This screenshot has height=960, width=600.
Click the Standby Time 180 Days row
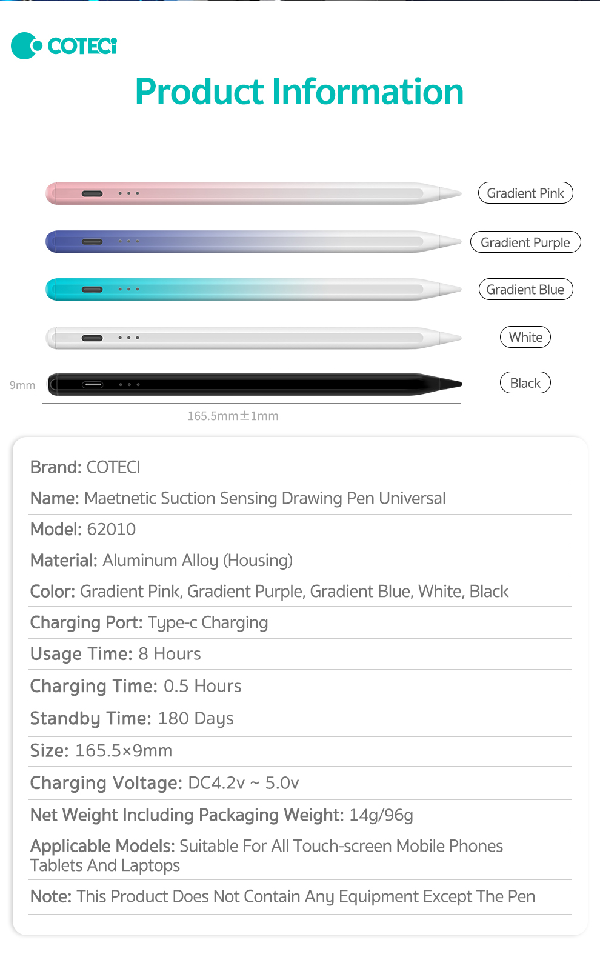[132, 718]
